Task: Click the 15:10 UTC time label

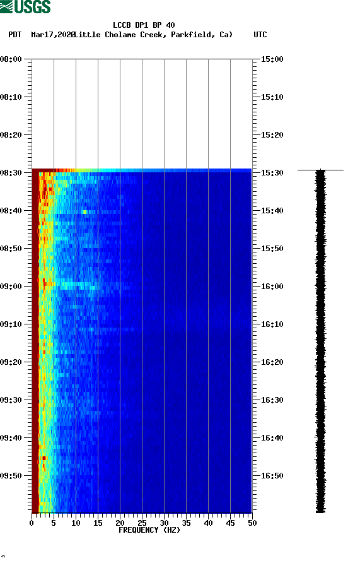Action: [x=272, y=97]
